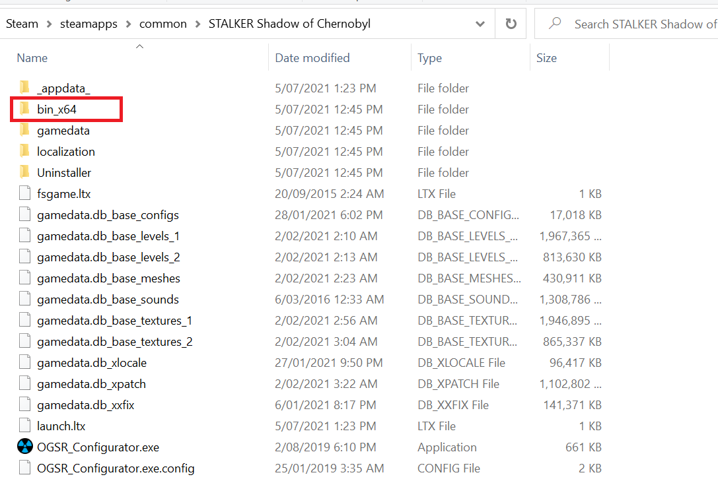Click the gamedata folder icon

coord(24,130)
